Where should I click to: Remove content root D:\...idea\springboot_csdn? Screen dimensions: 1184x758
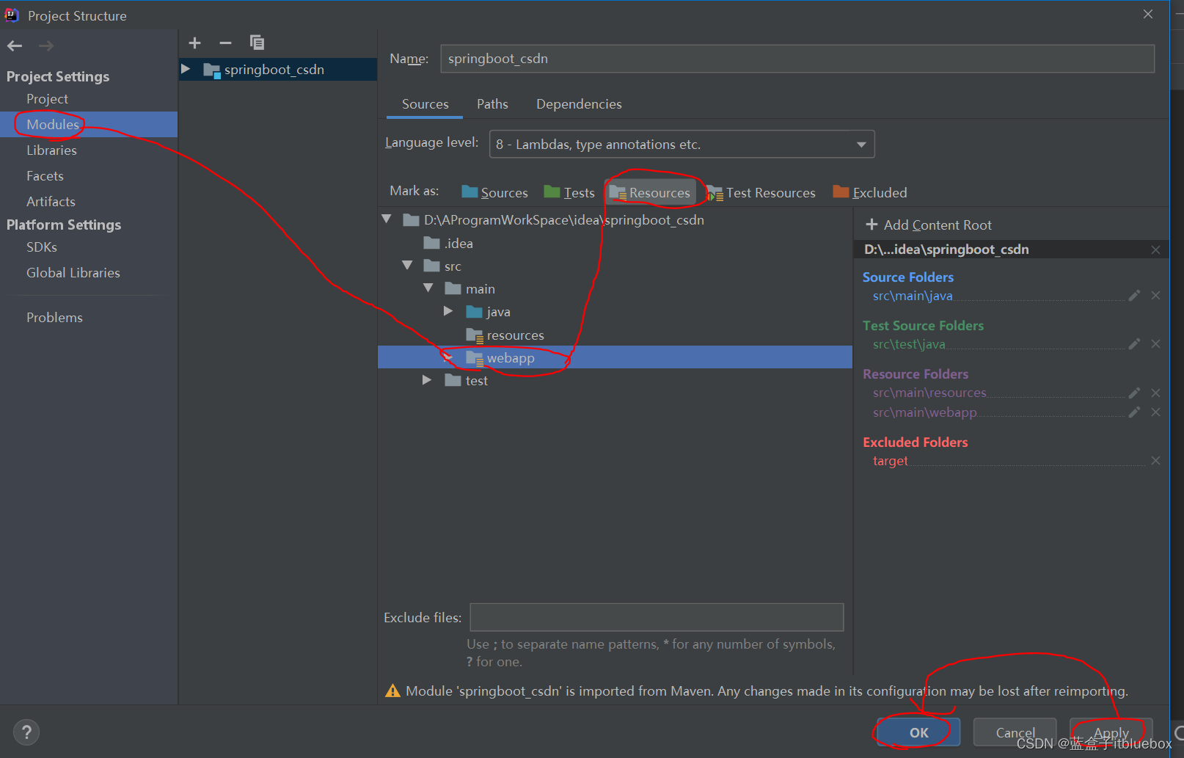[x=1155, y=249]
